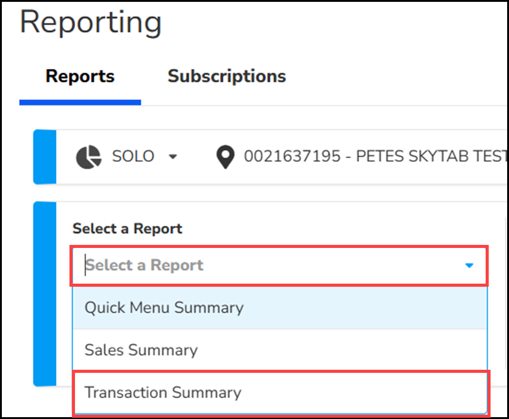Screen dimensions: 509x419
Task: Open the Subscriptions tab
Action: pos(227,76)
